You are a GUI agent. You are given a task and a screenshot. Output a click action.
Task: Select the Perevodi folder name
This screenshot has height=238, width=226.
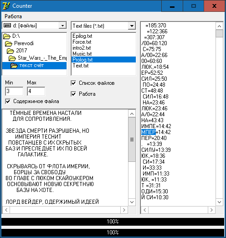[x=24, y=43]
